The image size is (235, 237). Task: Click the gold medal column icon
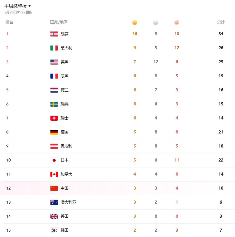click(135, 22)
